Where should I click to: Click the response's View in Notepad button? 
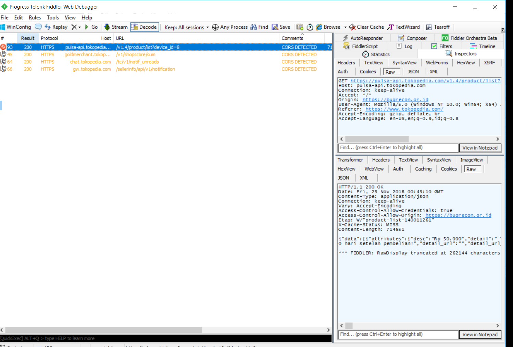pyautogui.click(x=480, y=334)
